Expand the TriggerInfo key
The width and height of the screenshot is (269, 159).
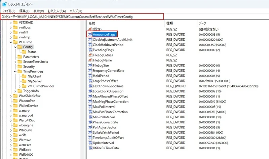click(15, 91)
